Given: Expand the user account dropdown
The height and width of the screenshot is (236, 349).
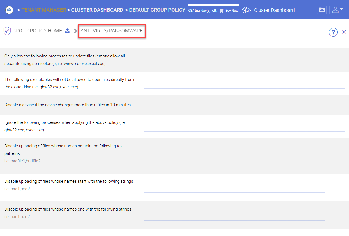Looking at the screenshot, I should pyautogui.click(x=338, y=10).
